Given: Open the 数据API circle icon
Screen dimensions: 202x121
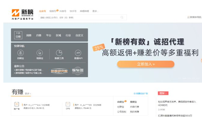Looking at the screenshot, I should click(78, 53).
